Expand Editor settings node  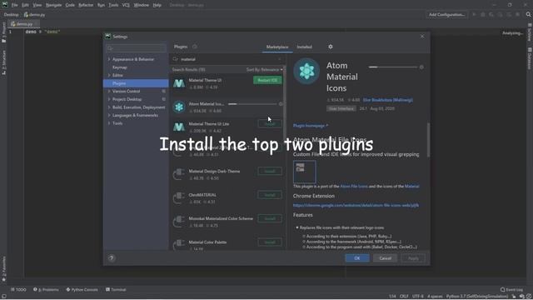(109, 75)
